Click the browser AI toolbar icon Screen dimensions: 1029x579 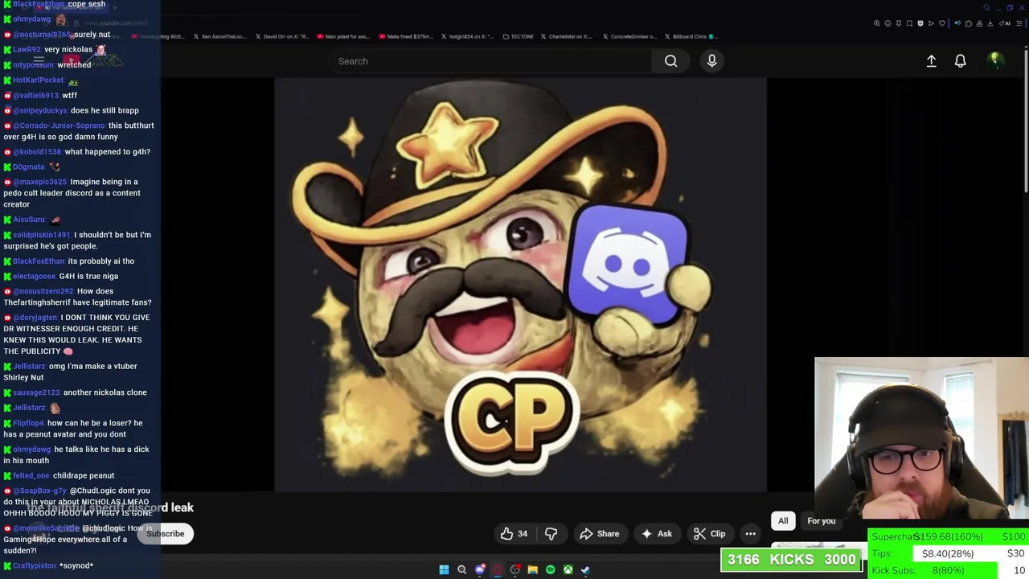click(1003, 23)
